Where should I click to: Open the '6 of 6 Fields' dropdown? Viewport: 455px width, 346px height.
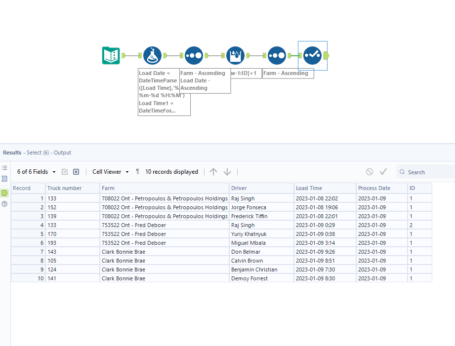(x=36, y=172)
